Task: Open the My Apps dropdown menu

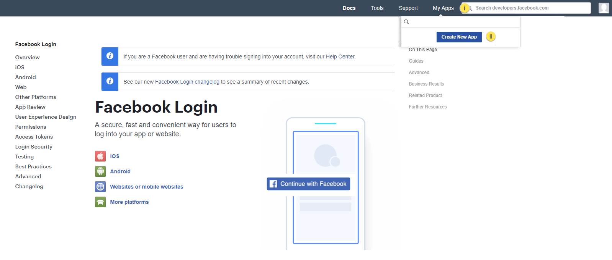Action: [x=443, y=8]
